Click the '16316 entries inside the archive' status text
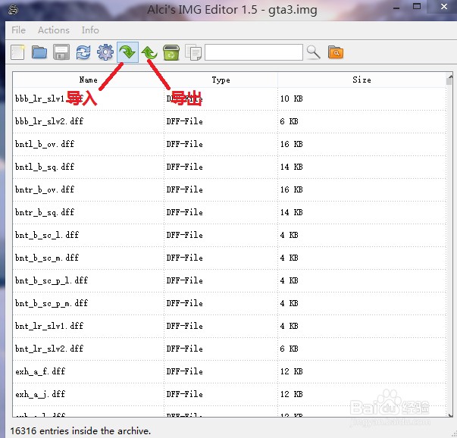Viewport: 457px width, 438px height. click(80, 430)
